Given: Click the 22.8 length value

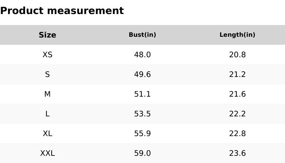Looking at the screenshot, I should pyautogui.click(x=237, y=133).
